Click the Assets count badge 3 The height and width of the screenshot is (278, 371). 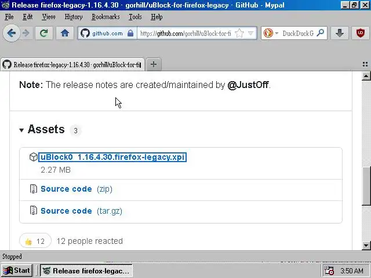click(75, 130)
